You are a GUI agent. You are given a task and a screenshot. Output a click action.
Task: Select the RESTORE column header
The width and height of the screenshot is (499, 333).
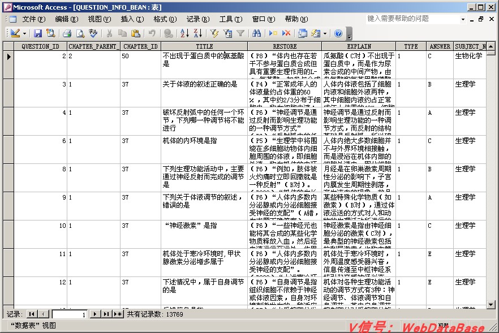(285, 46)
